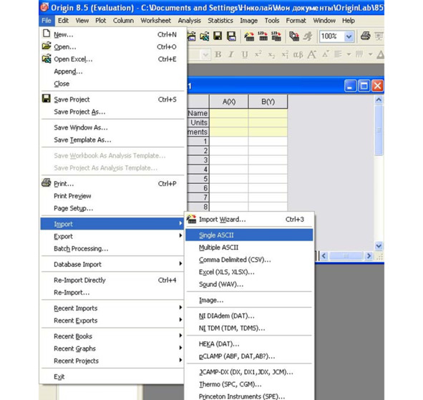Choose Re-Import Directly menu entry
The width and height of the screenshot is (423, 400).
(x=112, y=280)
